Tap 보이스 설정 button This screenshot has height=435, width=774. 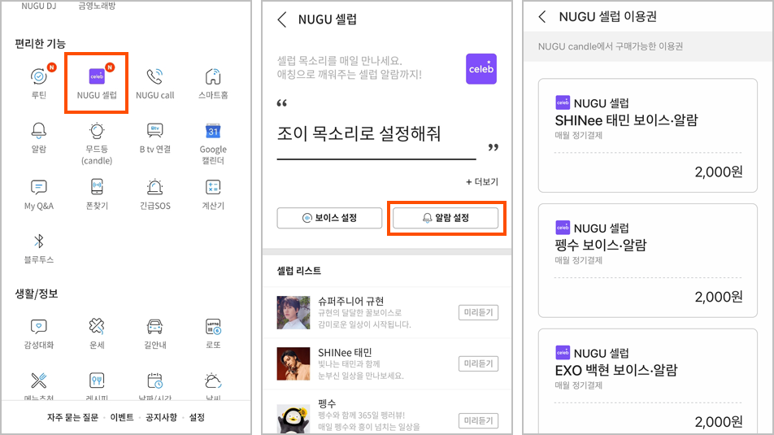pyautogui.click(x=329, y=218)
